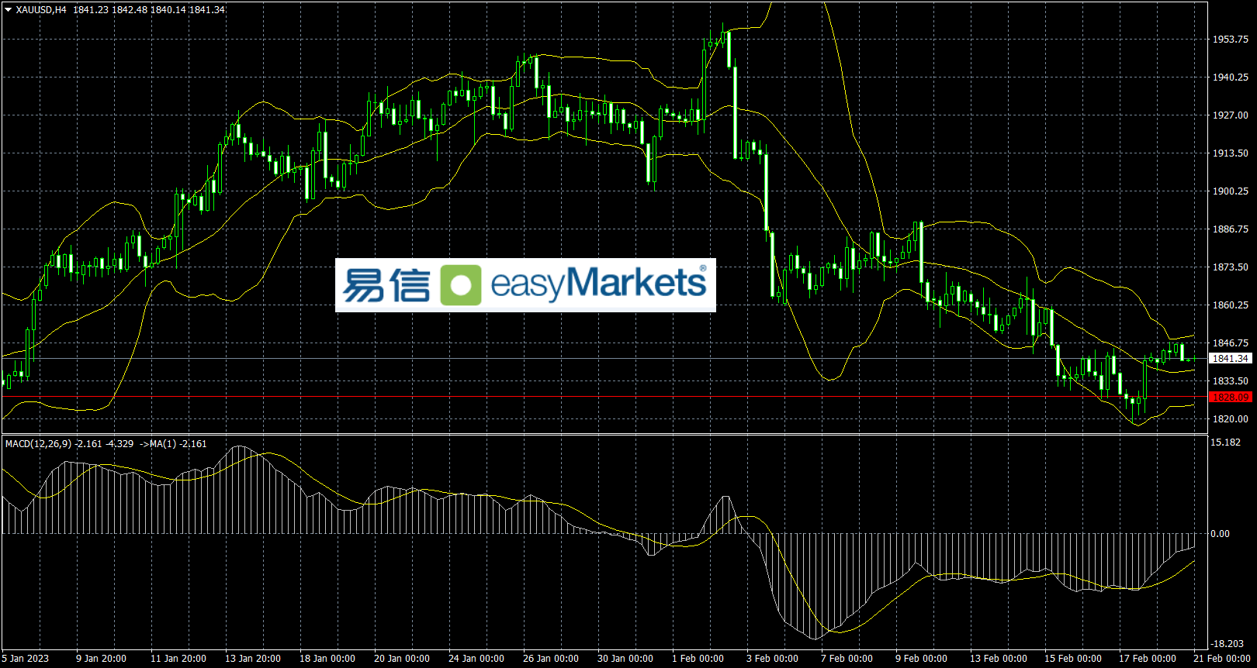Click the -18.203 MACD scale value
1257x668 pixels.
1228,644
